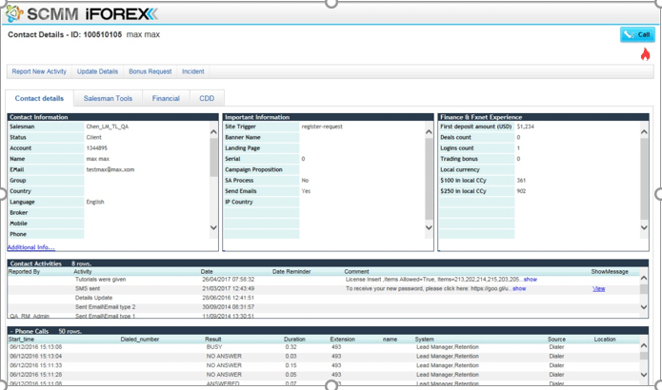Click Finance & Fxnet Experience scrollbar down arrow
Screen dimensions: 662x390
tap(644, 227)
